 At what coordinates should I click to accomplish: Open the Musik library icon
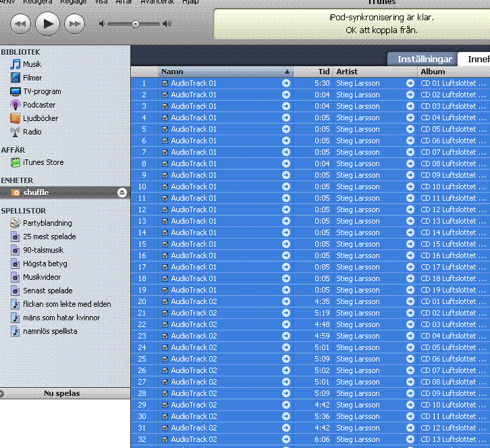pos(15,64)
